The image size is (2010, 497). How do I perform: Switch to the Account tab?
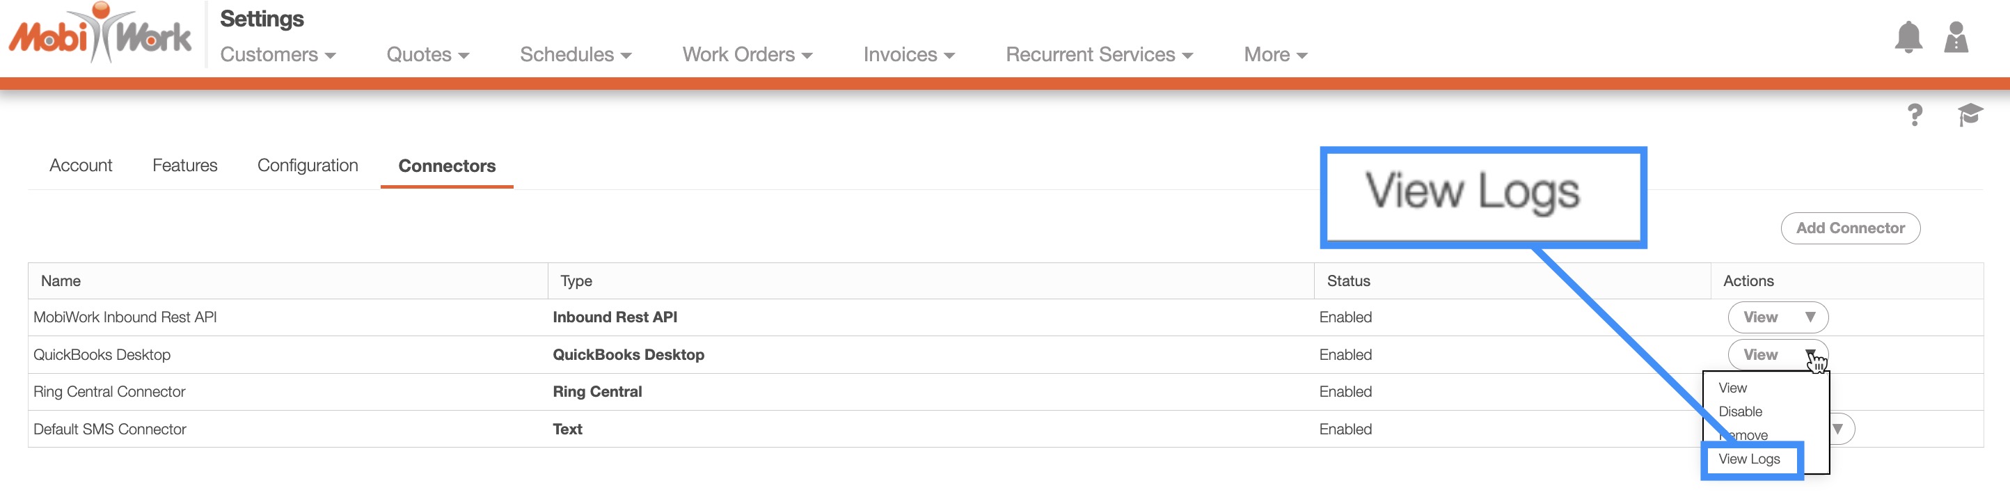pyautogui.click(x=80, y=166)
